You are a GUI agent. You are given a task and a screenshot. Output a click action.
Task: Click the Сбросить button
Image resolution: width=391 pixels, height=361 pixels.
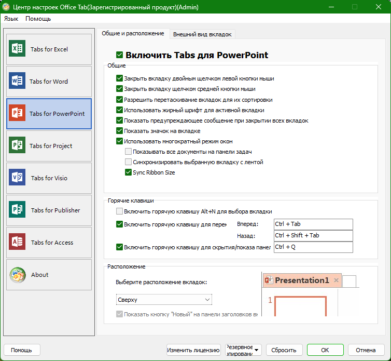click(284, 350)
